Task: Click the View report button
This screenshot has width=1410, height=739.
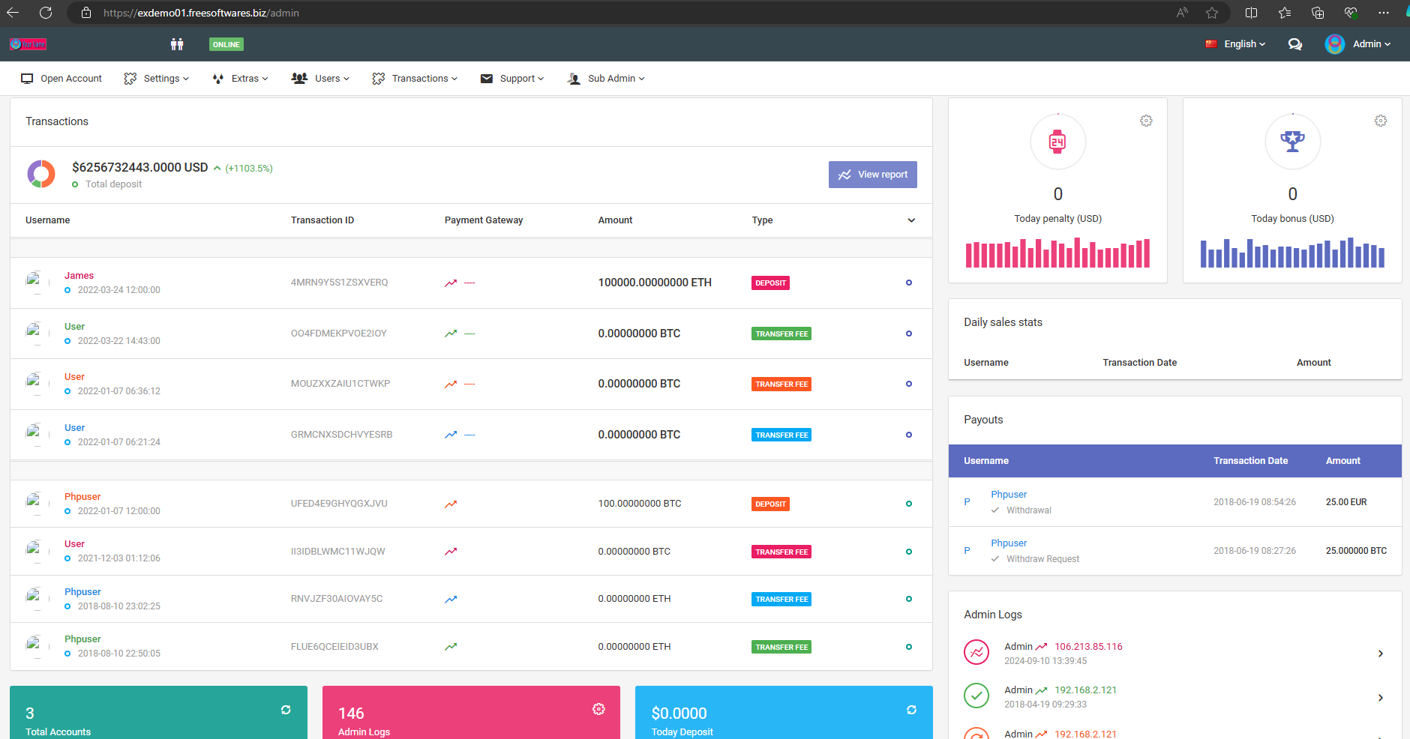Action: coord(872,174)
